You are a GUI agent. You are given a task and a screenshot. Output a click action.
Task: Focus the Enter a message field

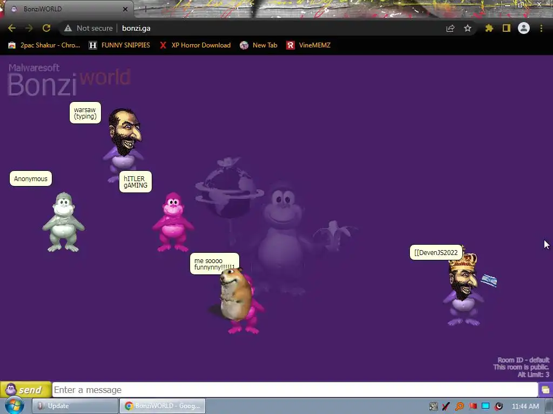click(295, 390)
